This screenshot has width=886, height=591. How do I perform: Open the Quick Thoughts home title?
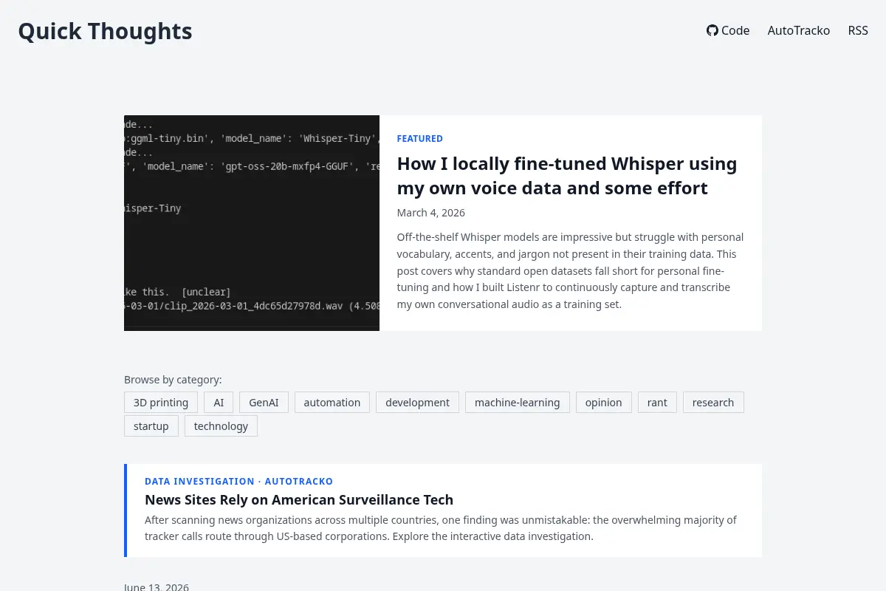tap(105, 31)
